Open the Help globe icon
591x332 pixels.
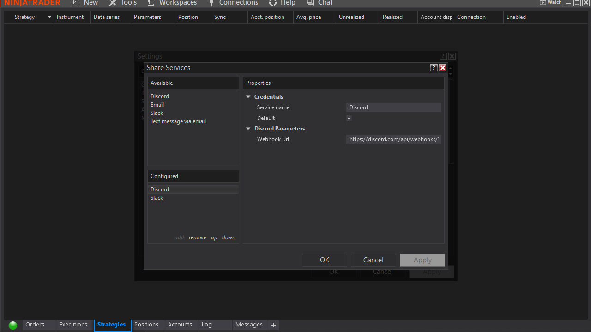(271, 3)
